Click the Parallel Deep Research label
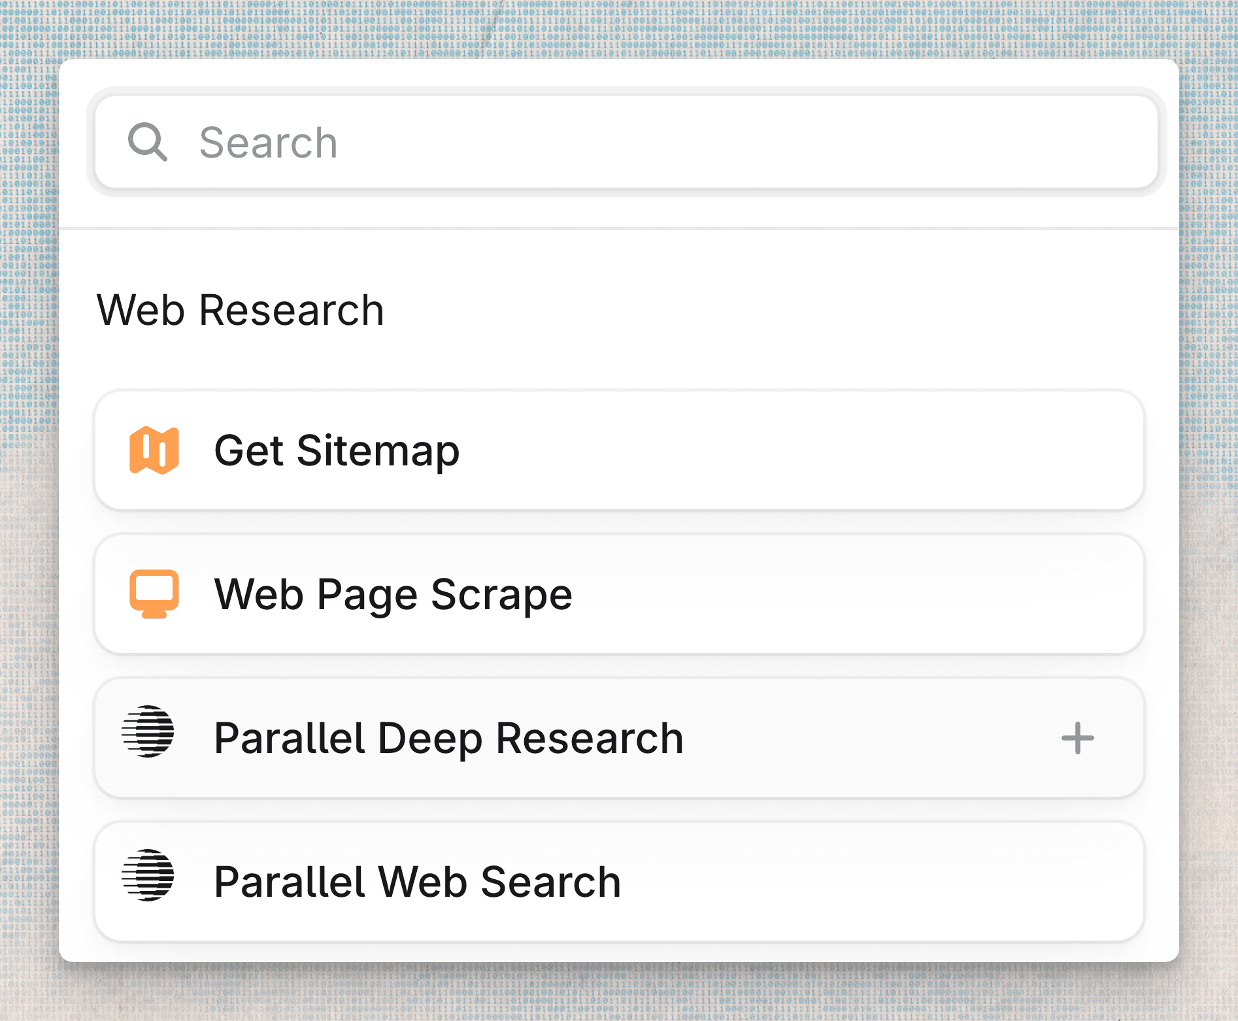 [x=449, y=737]
